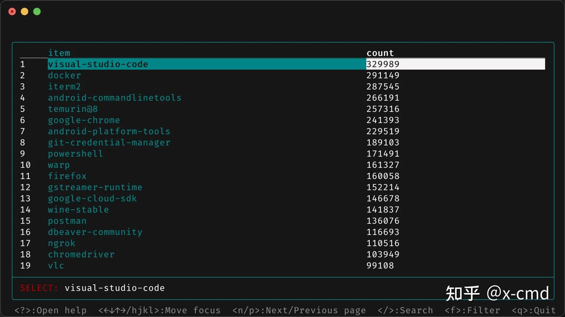Image resolution: width=565 pixels, height=317 pixels.
Task: Click the red close window button
Action: [12, 12]
